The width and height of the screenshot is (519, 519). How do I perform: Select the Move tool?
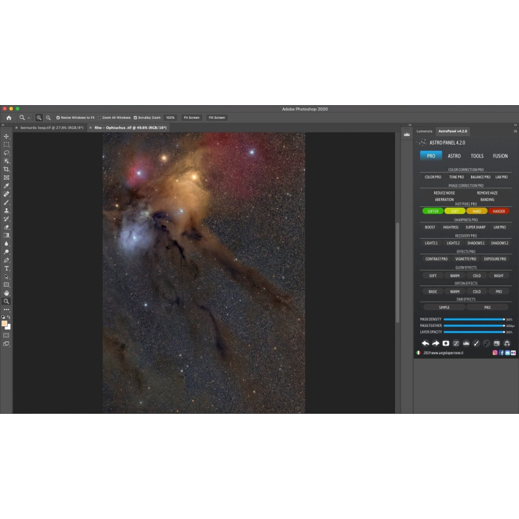click(6, 136)
